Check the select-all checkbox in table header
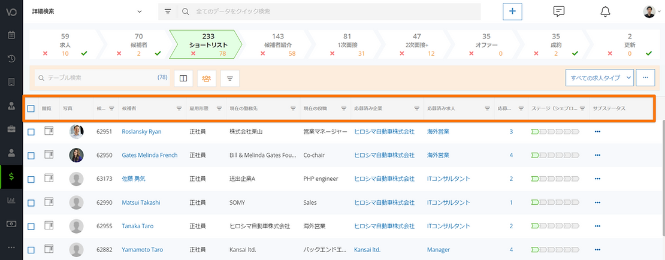Image resolution: width=665 pixels, height=260 pixels. [x=31, y=108]
